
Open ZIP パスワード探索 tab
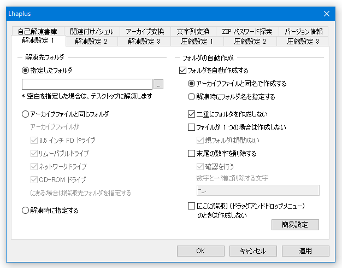point(247,32)
